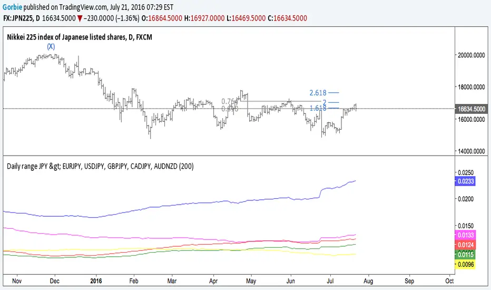
Task: Click the 16000.0000 price axis label
Action: (472, 120)
